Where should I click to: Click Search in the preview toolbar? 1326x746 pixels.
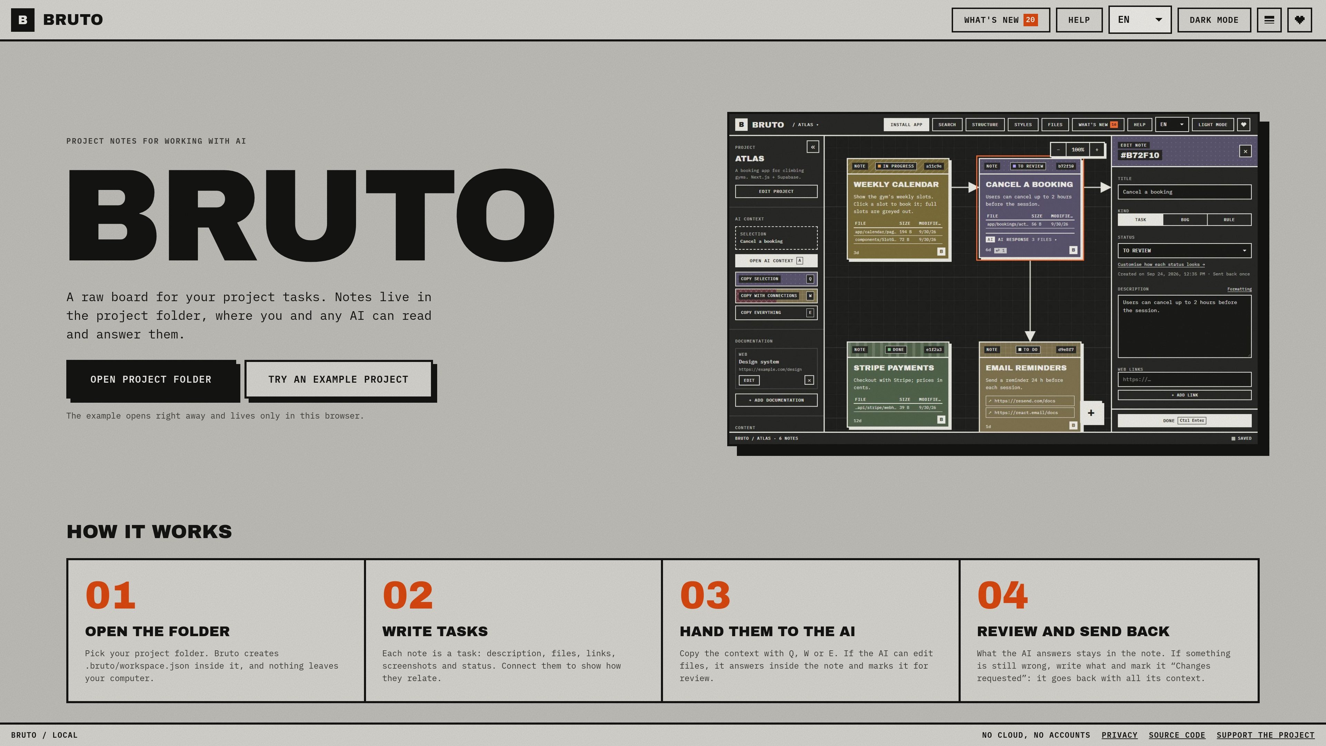947,125
